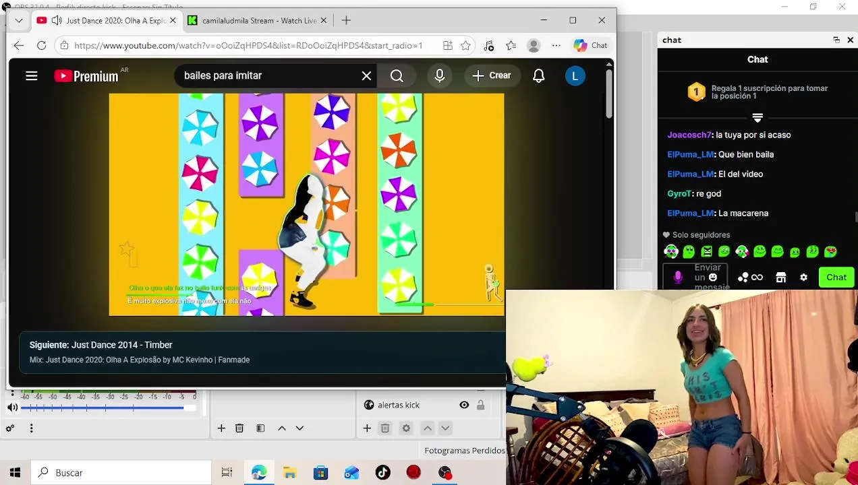
Task: Open scene filters icon beside trash
Action: [260, 428]
